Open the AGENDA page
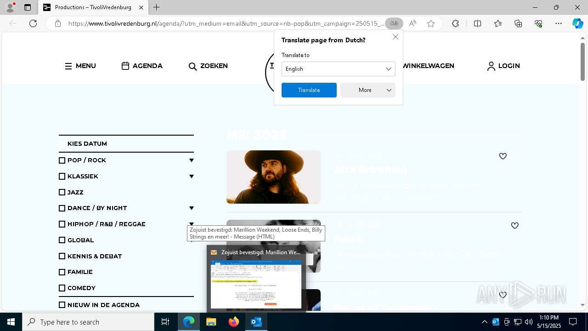The image size is (588, 331). coord(142,66)
